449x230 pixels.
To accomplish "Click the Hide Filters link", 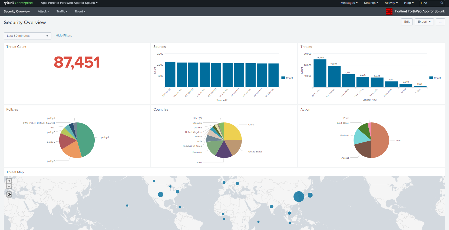I will tap(64, 35).
